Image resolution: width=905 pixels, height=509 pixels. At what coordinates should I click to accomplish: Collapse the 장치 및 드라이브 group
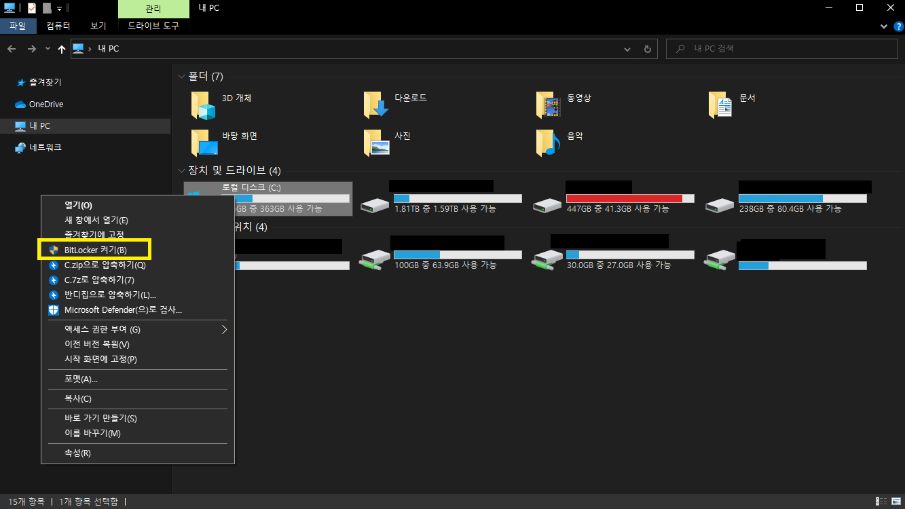click(x=181, y=170)
